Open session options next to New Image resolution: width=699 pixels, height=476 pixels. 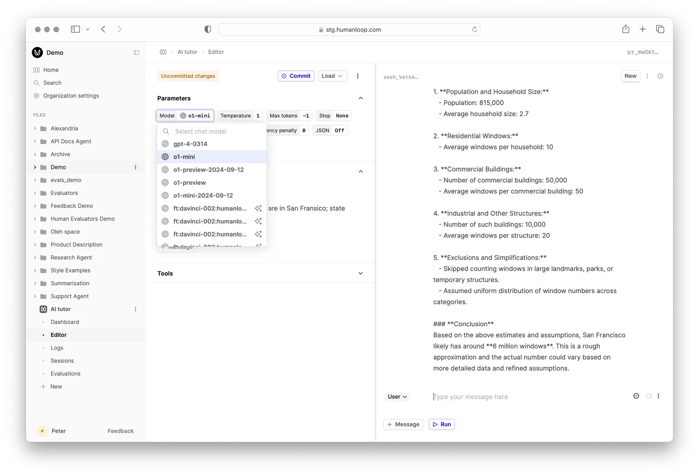(647, 76)
